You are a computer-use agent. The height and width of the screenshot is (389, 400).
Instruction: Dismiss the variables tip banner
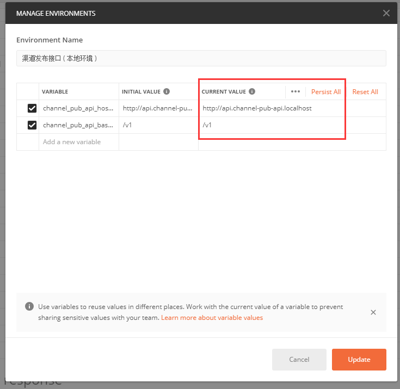[x=373, y=312]
